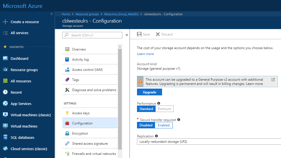Click the info icon beside Replication
Viewport: 281px width, 158px height.
click(x=156, y=136)
